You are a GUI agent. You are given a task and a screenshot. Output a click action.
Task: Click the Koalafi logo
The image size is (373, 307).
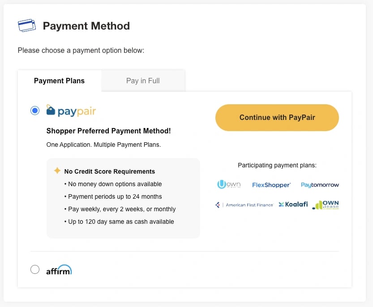pyautogui.click(x=293, y=205)
